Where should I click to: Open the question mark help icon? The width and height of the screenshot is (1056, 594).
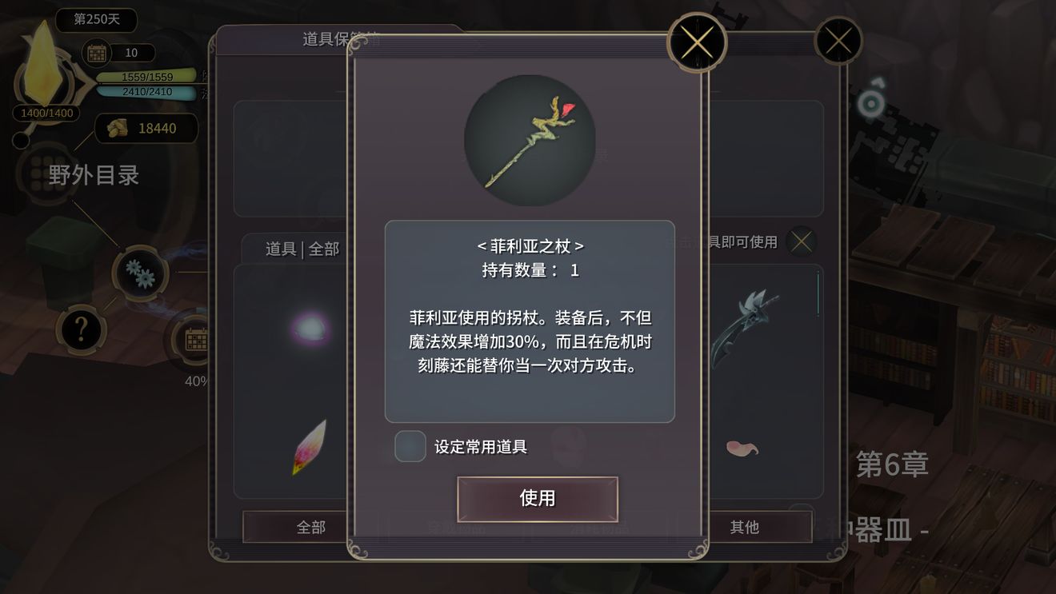pos(81,329)
